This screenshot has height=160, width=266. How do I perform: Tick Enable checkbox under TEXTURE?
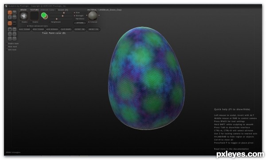(31, 22)
